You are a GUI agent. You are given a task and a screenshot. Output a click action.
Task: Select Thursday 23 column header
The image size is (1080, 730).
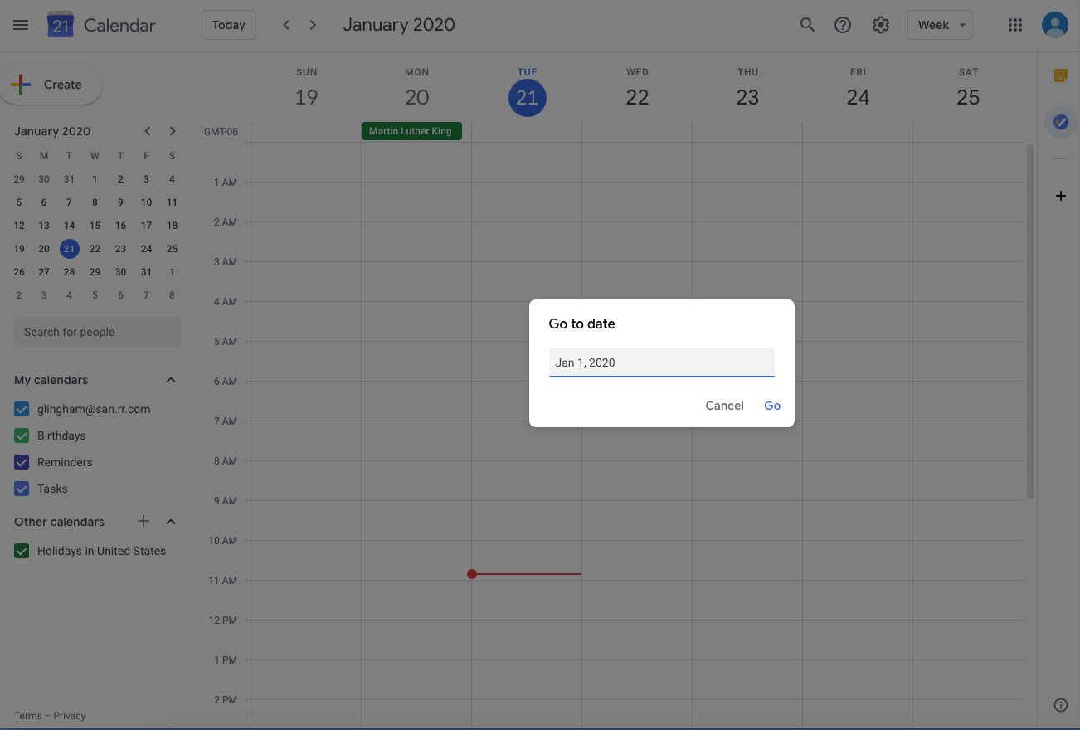[x=747, y=89]
